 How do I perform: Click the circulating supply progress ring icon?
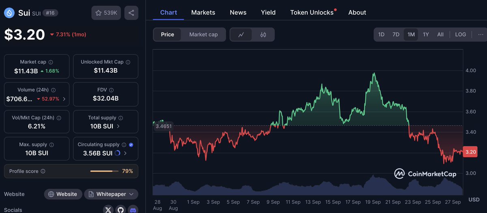117,153
